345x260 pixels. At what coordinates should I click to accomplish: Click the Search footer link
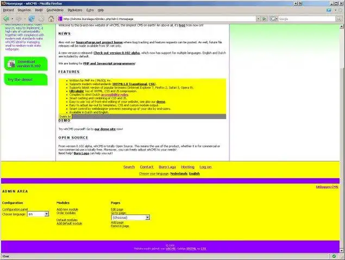[x=129, y=167]
